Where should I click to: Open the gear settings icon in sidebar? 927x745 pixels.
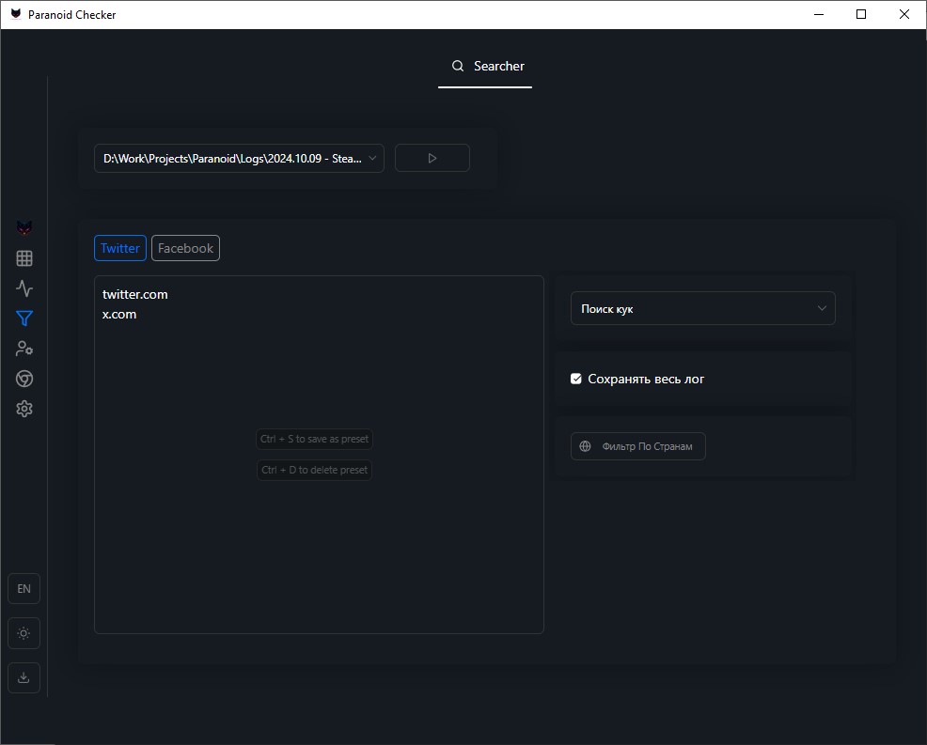[x=24, y=409]
